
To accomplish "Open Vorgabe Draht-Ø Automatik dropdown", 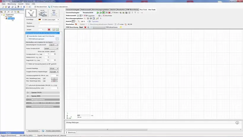I will tap(54, 72).
